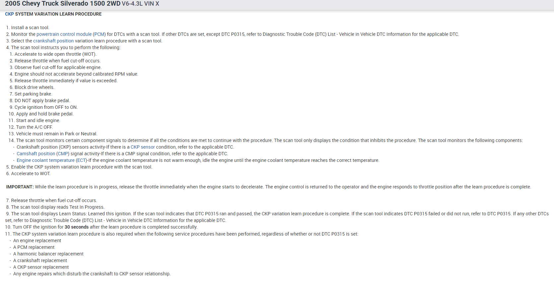Click the 2005 Chevy Truck Silverado title

(x=62, y=4)
